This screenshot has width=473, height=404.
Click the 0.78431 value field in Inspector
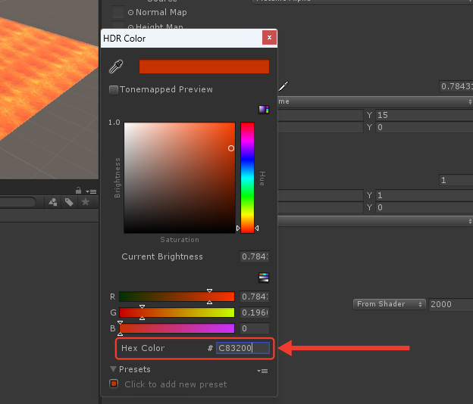point(456,86)
